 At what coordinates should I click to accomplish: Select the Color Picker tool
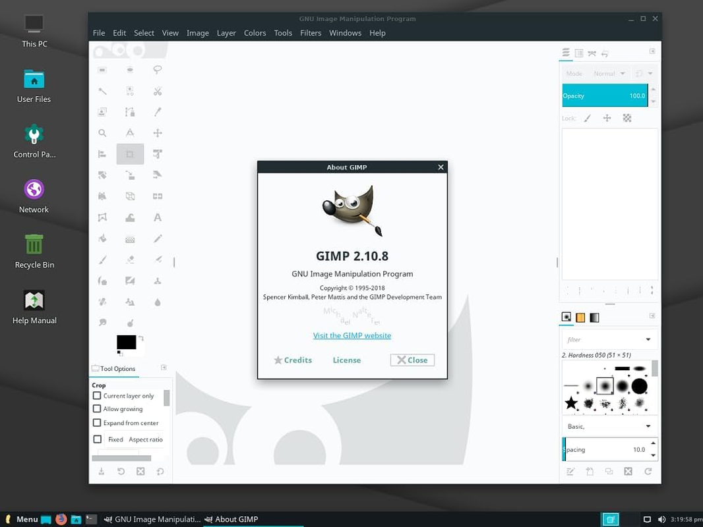click(158, 111)
